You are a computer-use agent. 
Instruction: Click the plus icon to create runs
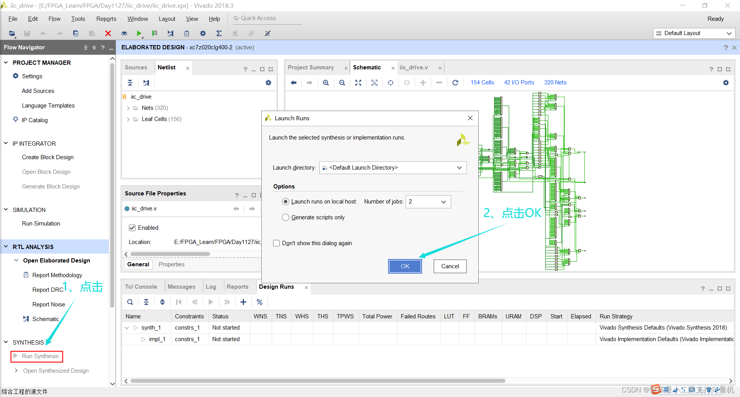coord(243,302)
